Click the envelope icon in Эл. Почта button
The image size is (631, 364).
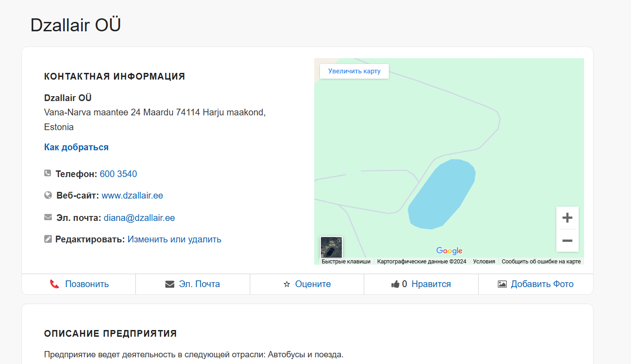tap(170, 284)
